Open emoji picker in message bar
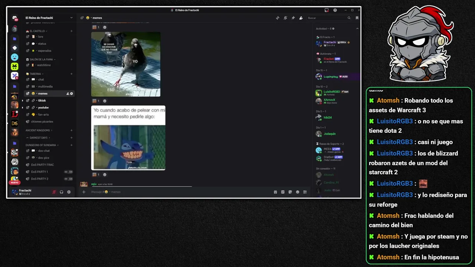The image size is (475, 267). tap(298, 192)
